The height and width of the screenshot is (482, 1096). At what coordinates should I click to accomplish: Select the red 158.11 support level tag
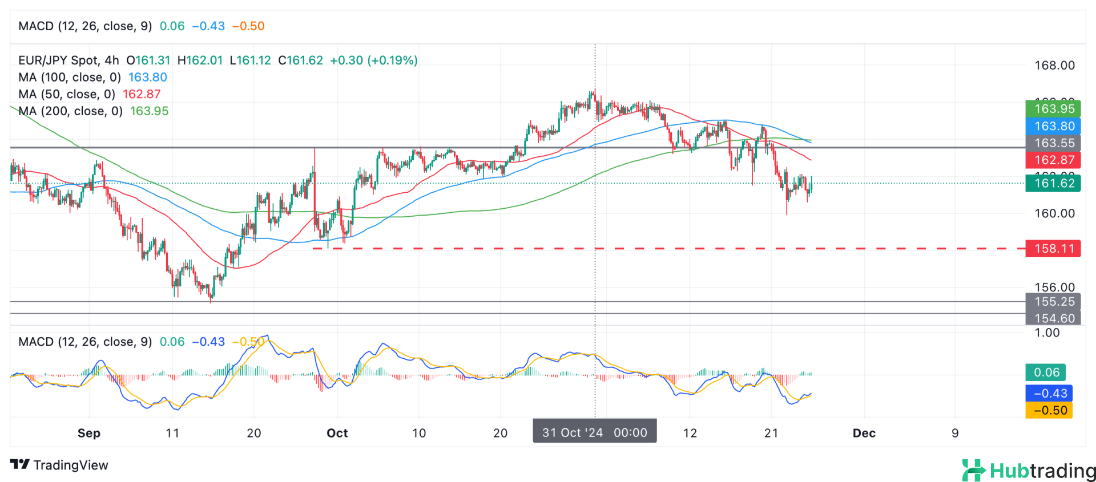(x=1053, y=249)
